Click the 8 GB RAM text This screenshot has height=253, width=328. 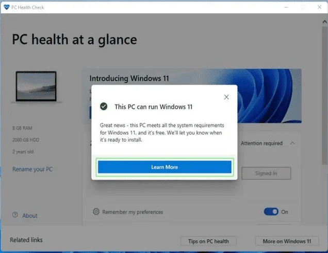[x=22, y=128]
